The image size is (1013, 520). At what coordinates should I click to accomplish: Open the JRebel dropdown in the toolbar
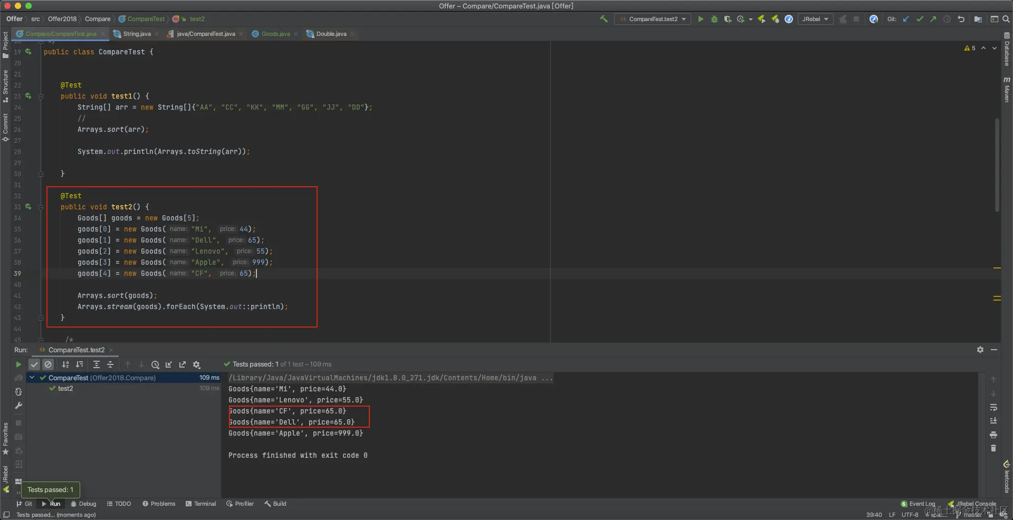click(815, 19)
